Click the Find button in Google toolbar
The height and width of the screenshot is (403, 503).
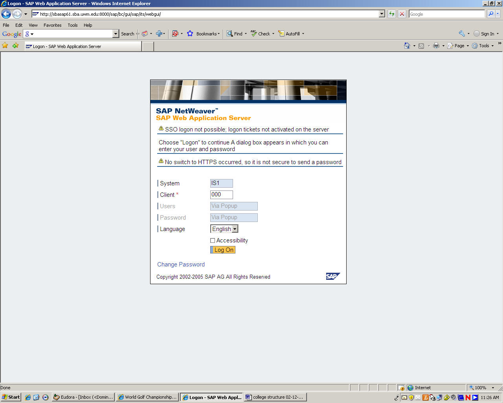pos(237,34)
